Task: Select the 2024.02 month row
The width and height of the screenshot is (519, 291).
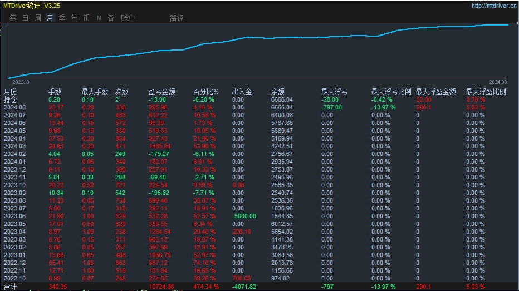Action: click(x=14, y=154)
